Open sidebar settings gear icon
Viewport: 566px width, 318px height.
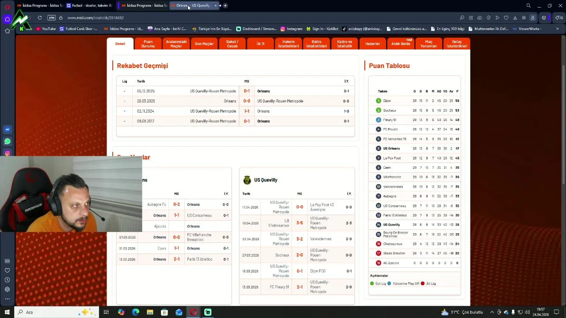(x=7, y=289)
